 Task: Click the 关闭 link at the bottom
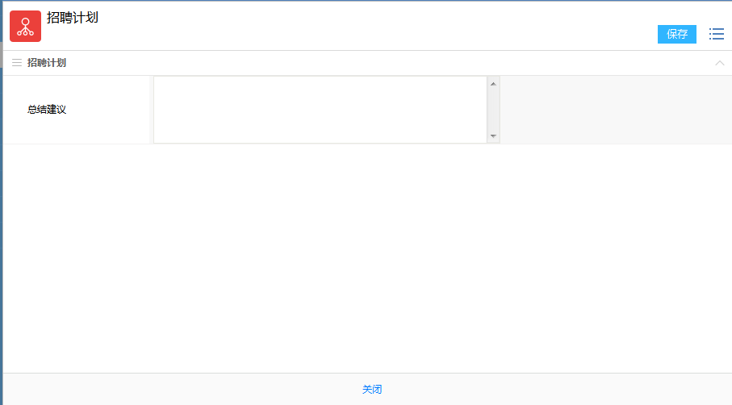click(x=372, y=389)
